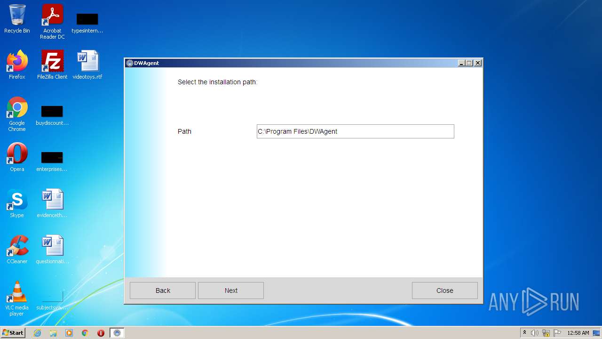The width and height of the screenshot is (602, 339).
Task: Click the DWAgent taskbar button
Action: coord(117,333)
